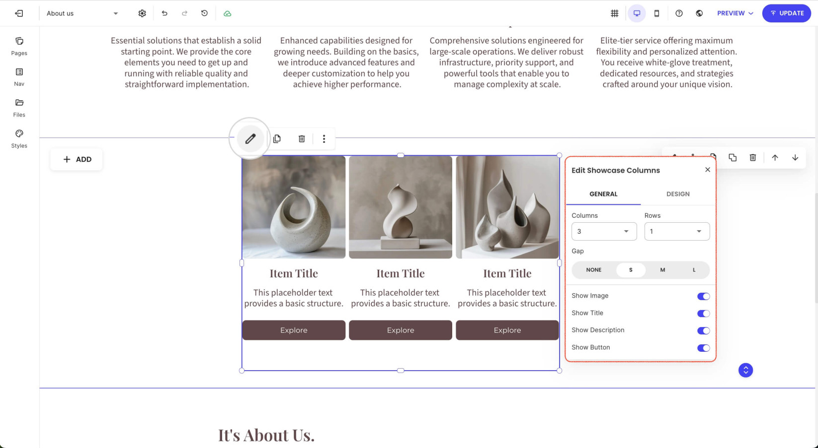Image resolution: width=818 pixels, height=448 pixels.
Task: Click the globe language icon
Action: (699, 13)
